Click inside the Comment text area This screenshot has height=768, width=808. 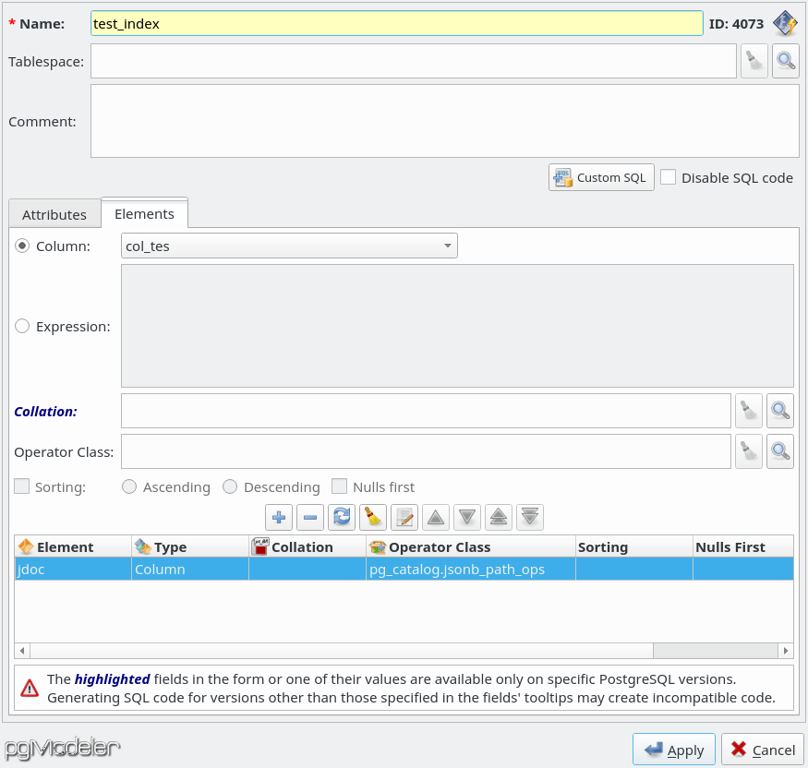pos(445,121)
